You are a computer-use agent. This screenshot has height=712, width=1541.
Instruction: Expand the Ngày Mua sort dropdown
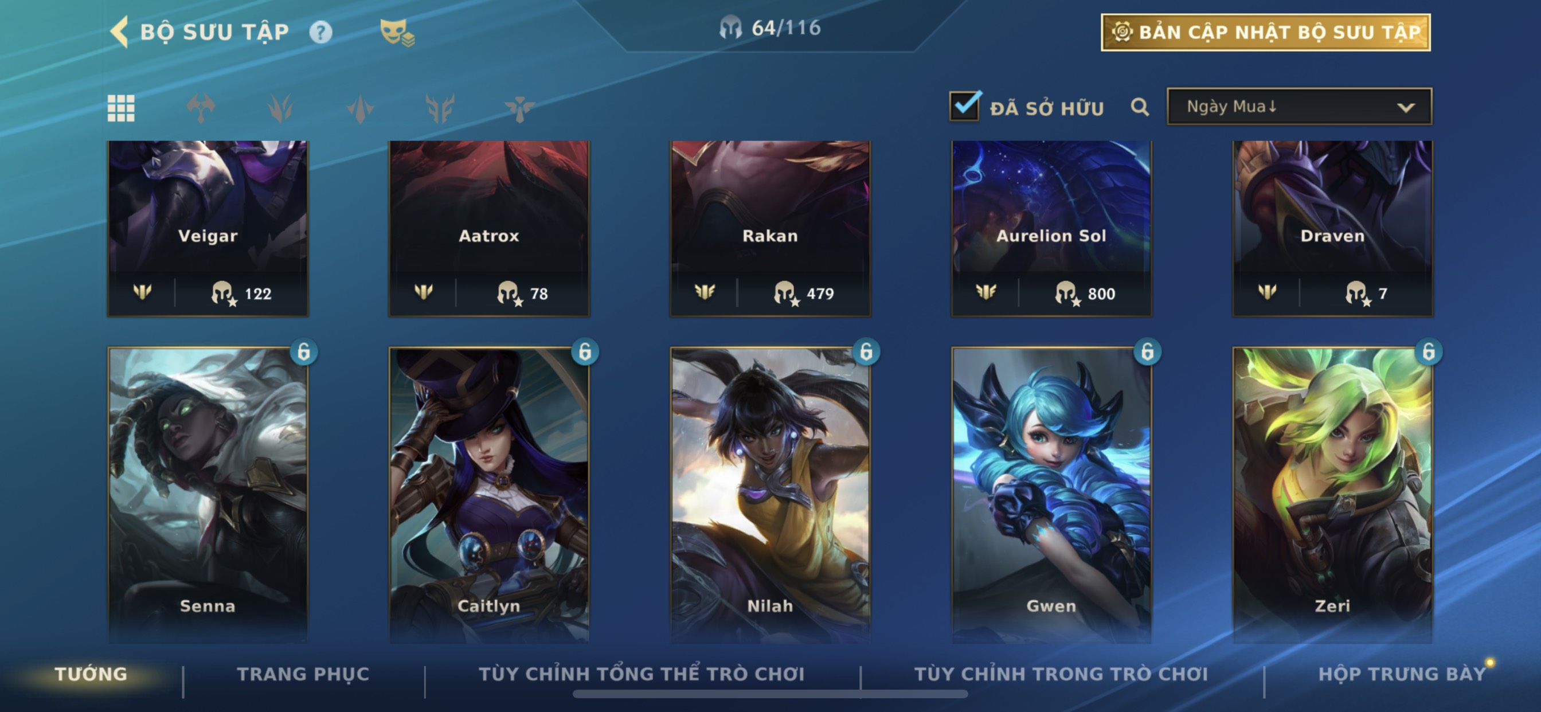pyautogui.click(x=1299, y=107)
